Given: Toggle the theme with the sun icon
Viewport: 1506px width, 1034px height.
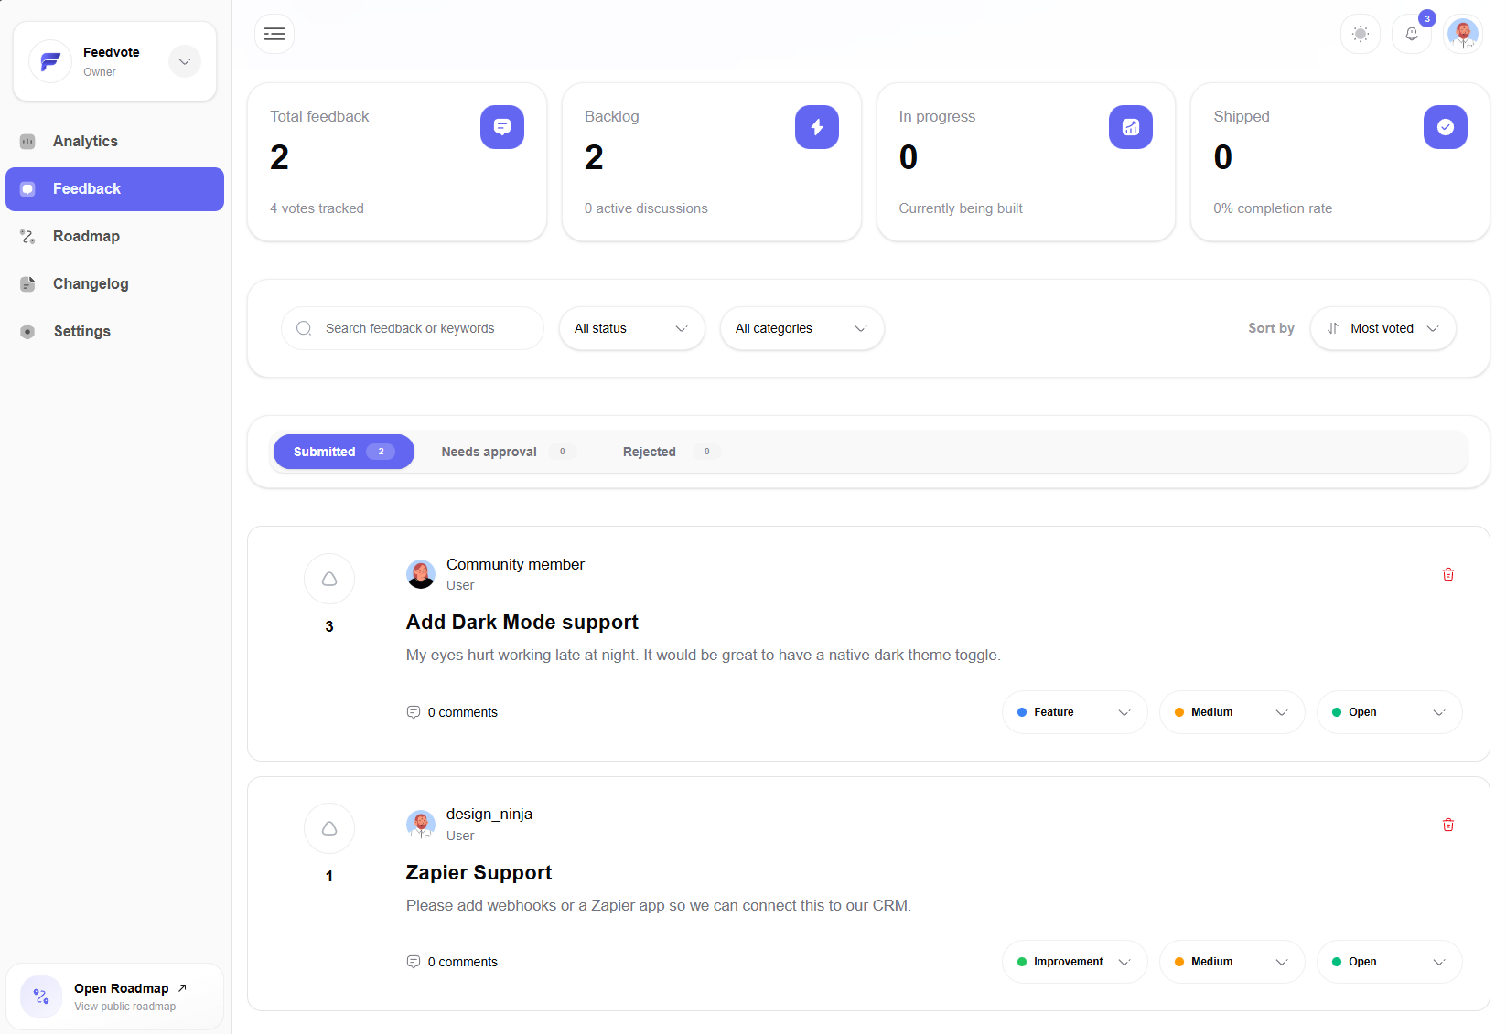Looking at the screenshot, I should pyautogui.click(x=1360, y=34).
